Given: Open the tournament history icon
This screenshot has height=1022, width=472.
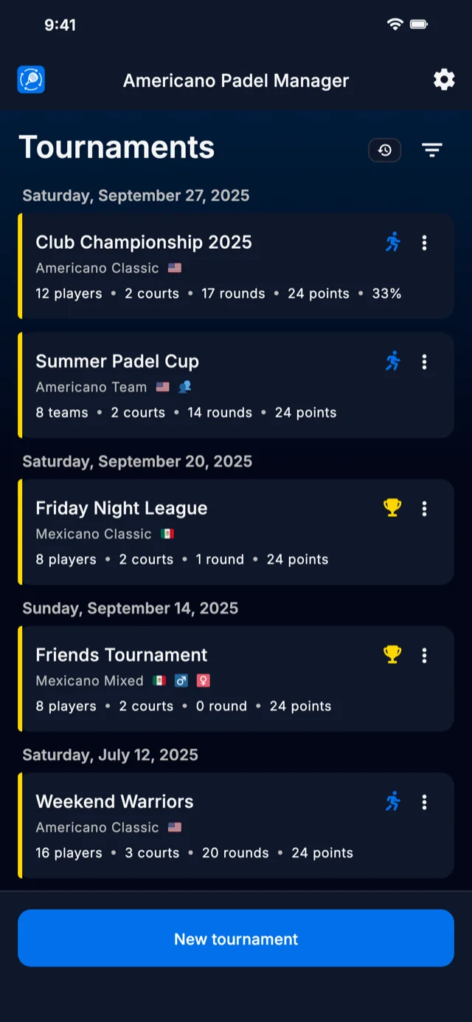Looking at the screenshot, I should pos(384,150).
